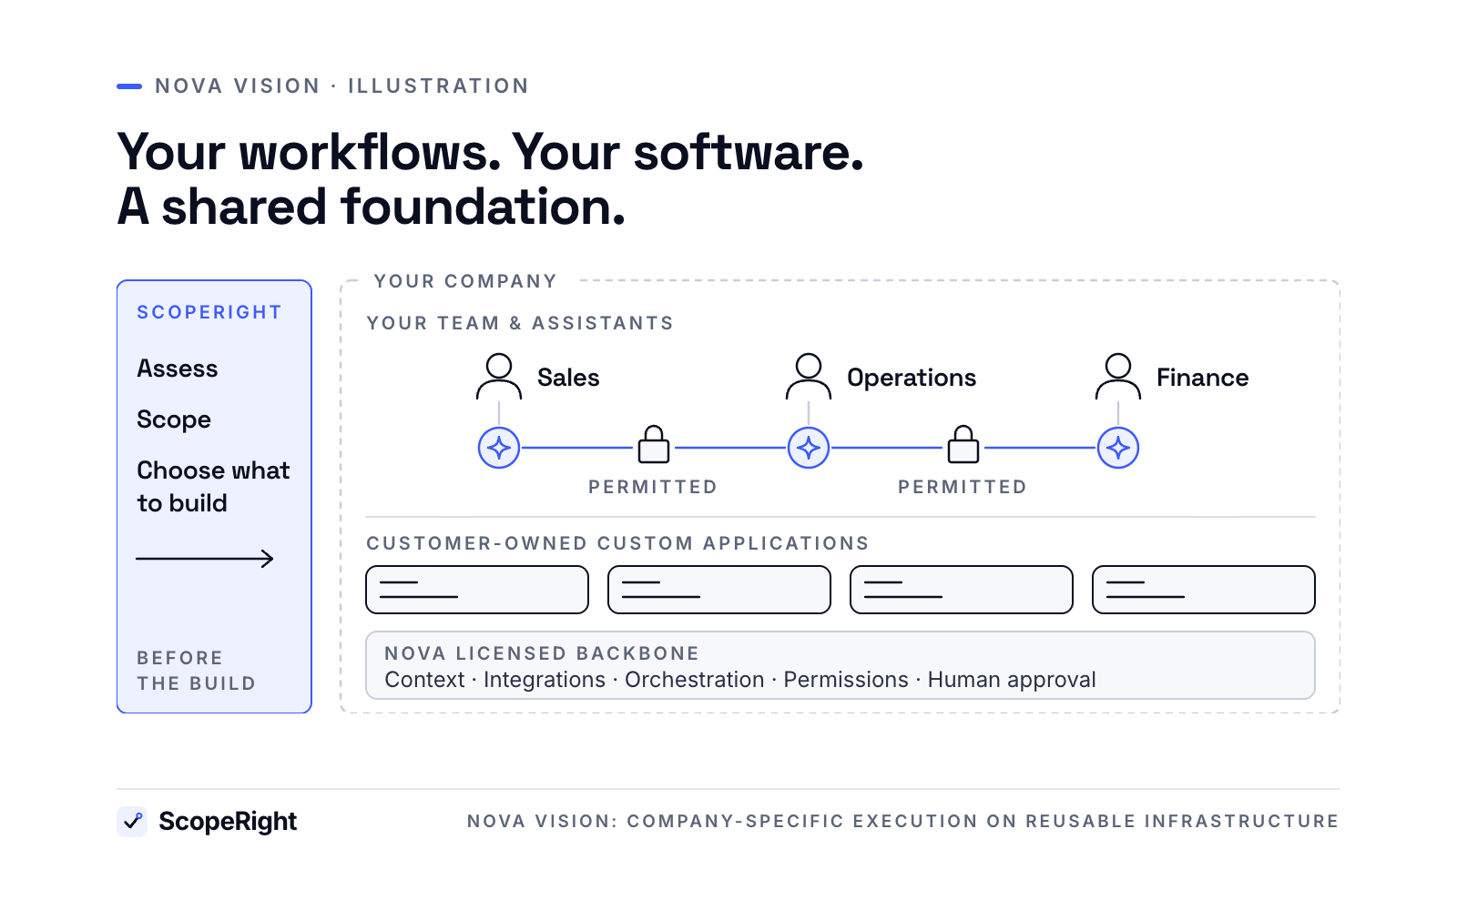The height and width of the screenshot is (910, 1457).
Task: Select the assistant sparkle icon under Operations
Action: click(x=809, y=448)
